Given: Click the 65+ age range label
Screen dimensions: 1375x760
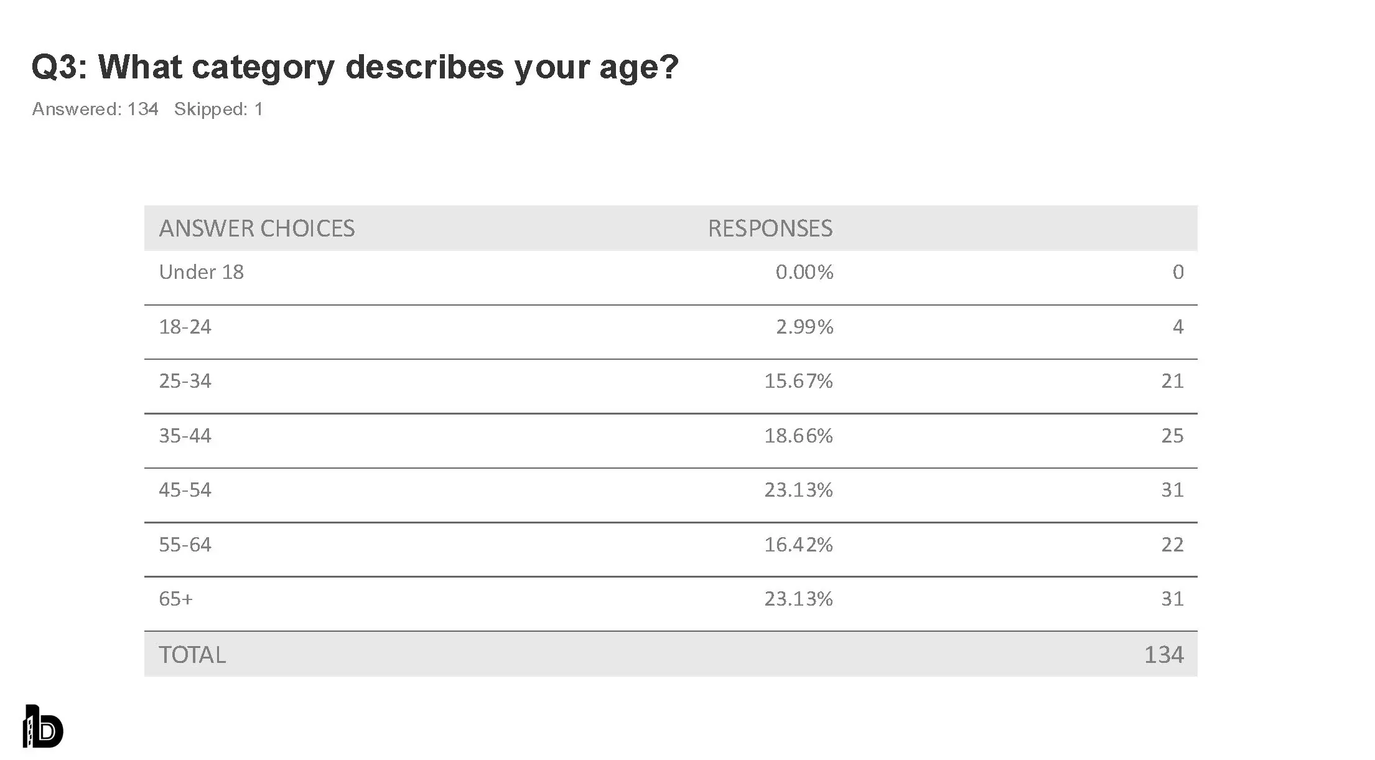Looking at the screenshot, I should (175, 599).
